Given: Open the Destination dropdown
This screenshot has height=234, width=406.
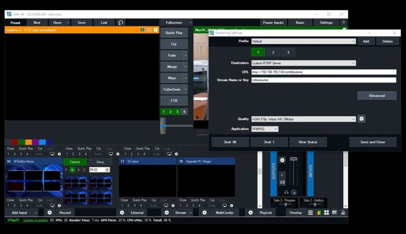Looking at the screenshot, I should tap(353, 63).
